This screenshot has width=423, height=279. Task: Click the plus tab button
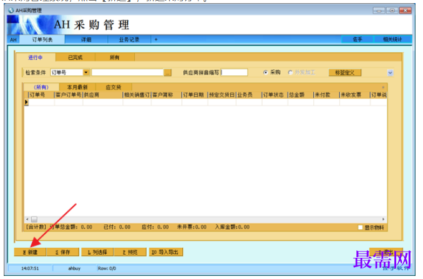click(156, 40)
